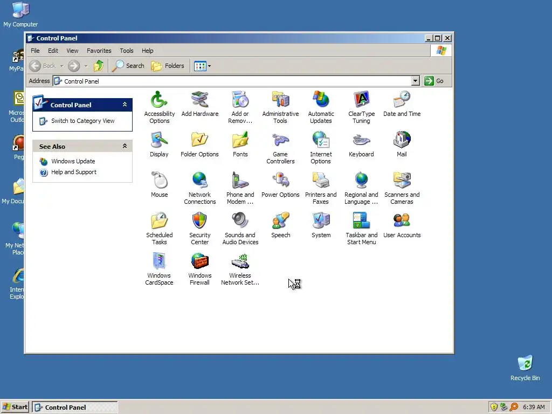The image size is (552, 414).
Task: Open Administrative Tools icon
Action: tap(280, 100)
